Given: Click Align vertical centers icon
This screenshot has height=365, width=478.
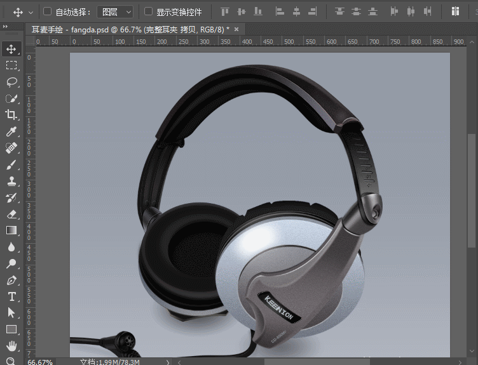Looking at the screenshot, I should pyautogui.click(x=242, y=12).
